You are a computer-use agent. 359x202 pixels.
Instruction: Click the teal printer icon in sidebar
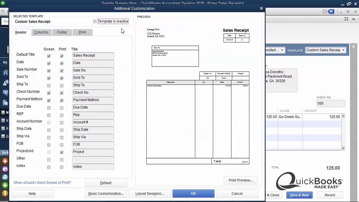tap(5, 177)
